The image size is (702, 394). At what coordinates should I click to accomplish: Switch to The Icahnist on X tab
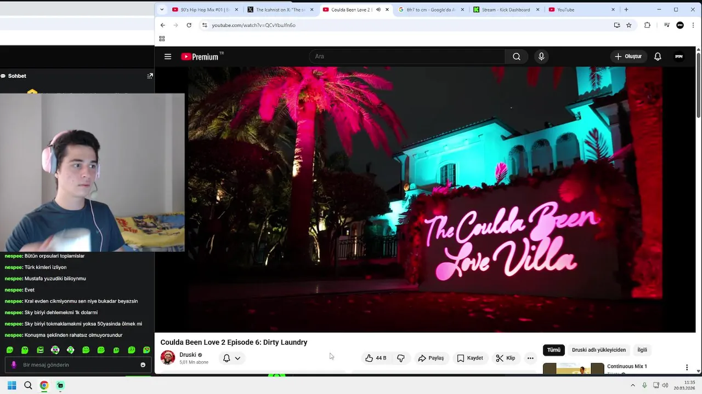(281, 9)
